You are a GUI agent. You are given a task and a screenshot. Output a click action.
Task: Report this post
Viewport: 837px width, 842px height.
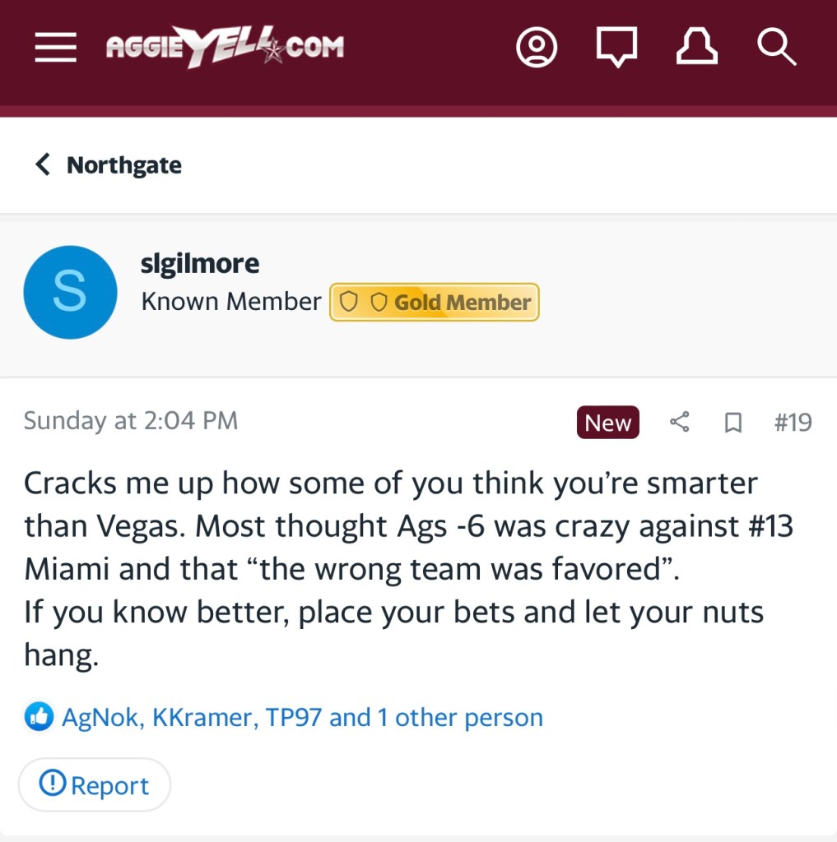pyautogui.click(x=95, y=785)
